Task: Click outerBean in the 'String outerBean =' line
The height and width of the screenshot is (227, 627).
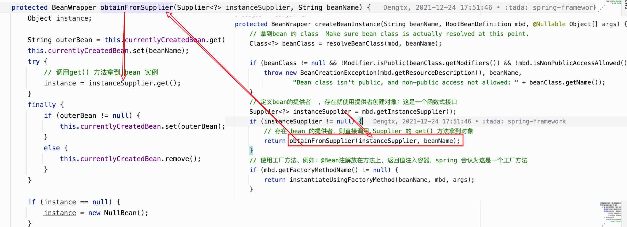Action: 74,40
